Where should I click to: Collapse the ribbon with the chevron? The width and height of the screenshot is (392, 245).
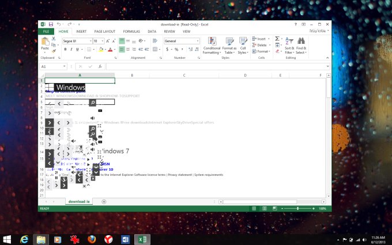(x=327, y=58)
